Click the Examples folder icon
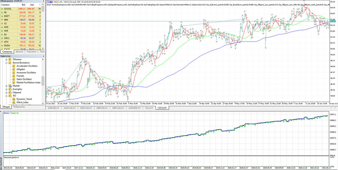338x170 pixels. click(10, 89)
